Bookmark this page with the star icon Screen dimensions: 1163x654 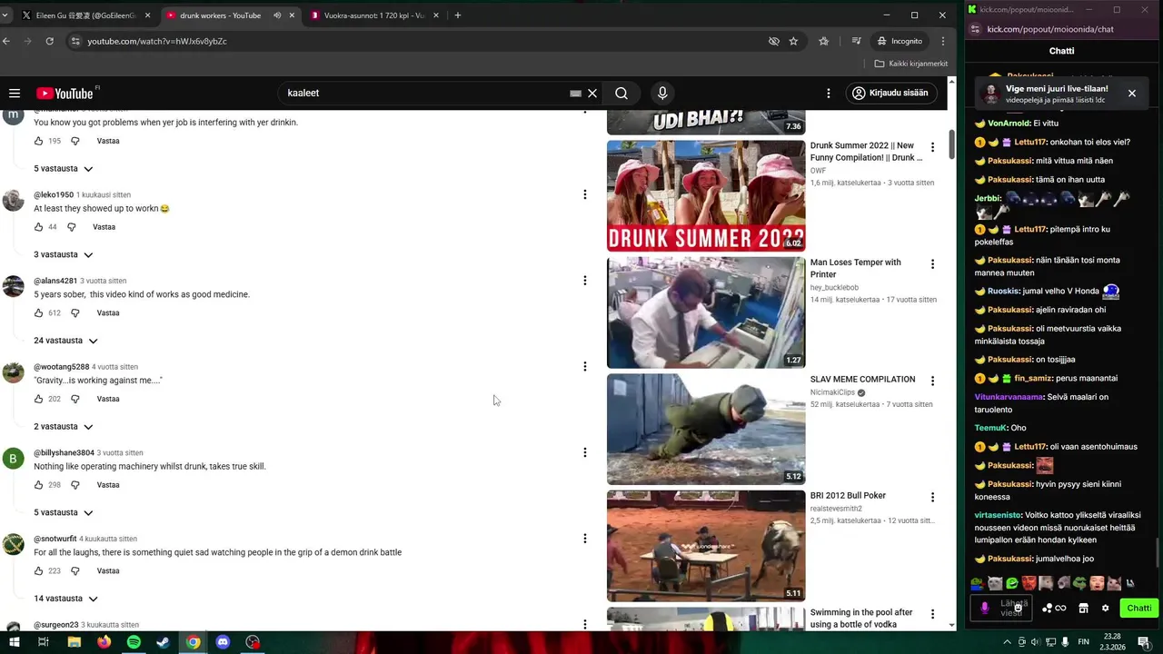click(793, 41)
